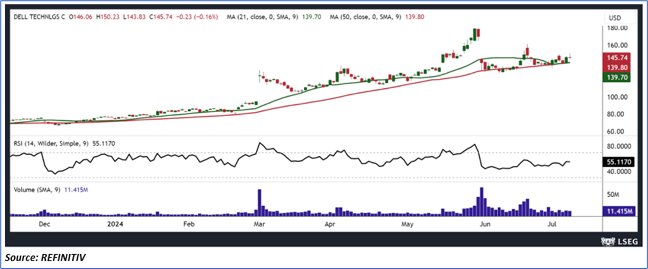Click the Apr label on time axis
This screenshot has height=269, width=648.
click(x=330, y=225)
